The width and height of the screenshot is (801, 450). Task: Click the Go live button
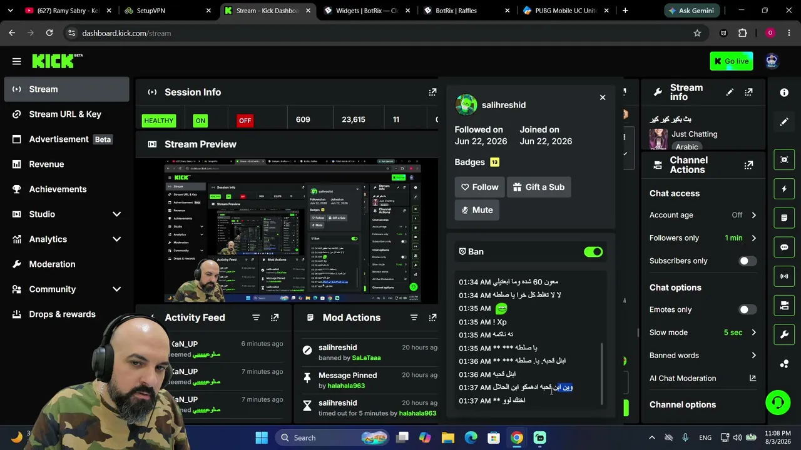731,61
